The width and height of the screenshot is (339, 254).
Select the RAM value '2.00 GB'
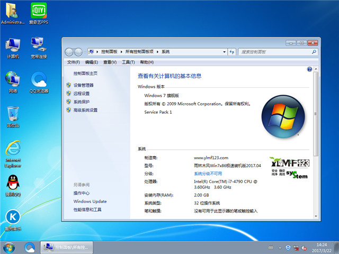[x=201, y=195]
